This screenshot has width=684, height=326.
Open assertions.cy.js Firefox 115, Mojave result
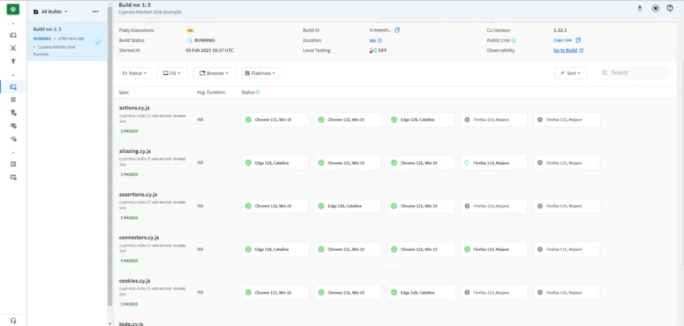click(x=494, y=206)
